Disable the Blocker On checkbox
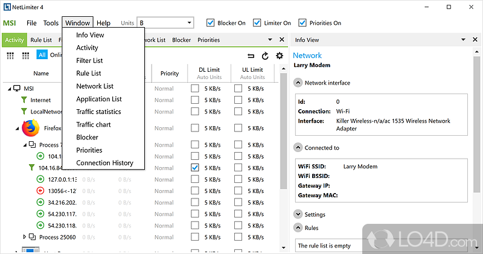Screen dimensions: 483x254 pyautogui.click(x=211, y=23)
